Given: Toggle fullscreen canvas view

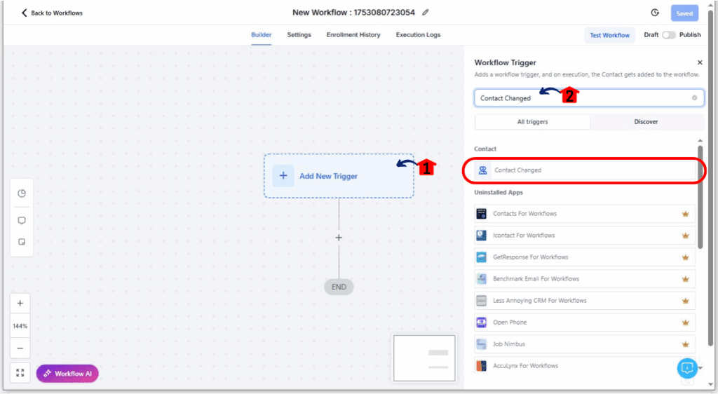Looking at the screenshot, I should (x=20, y=373).
